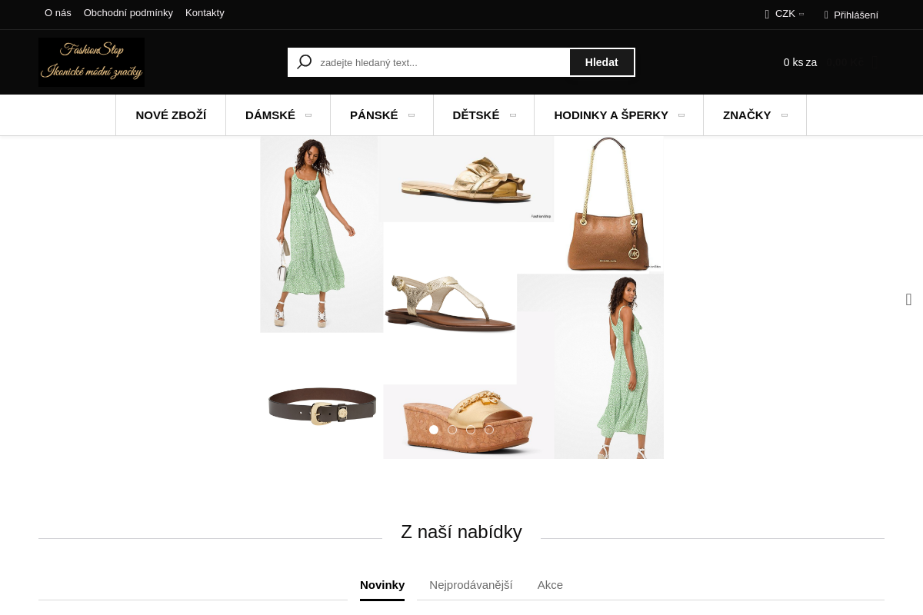Switch to the Akce tab
This screenshot has width=923, height=615.
550,585
